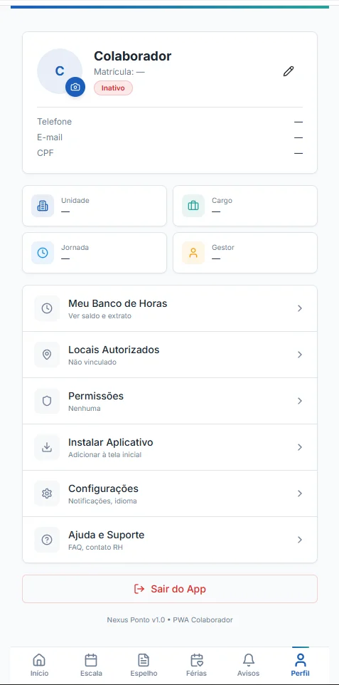The width and height of the screenshot is (339, 685).
Task: Click the logout arrow icon in Sair do App
Action: (139, 589)
